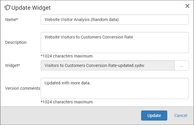Image resolution: width=194 pixels, height=125 pixels.
Task: Cancel the widget update
Action: [x=181, y=116]
